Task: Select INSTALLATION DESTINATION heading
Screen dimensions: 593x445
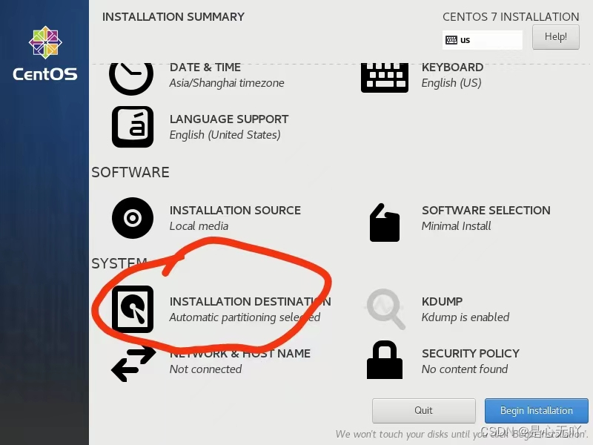Action: pyautogui.click(x=250, y=302)
